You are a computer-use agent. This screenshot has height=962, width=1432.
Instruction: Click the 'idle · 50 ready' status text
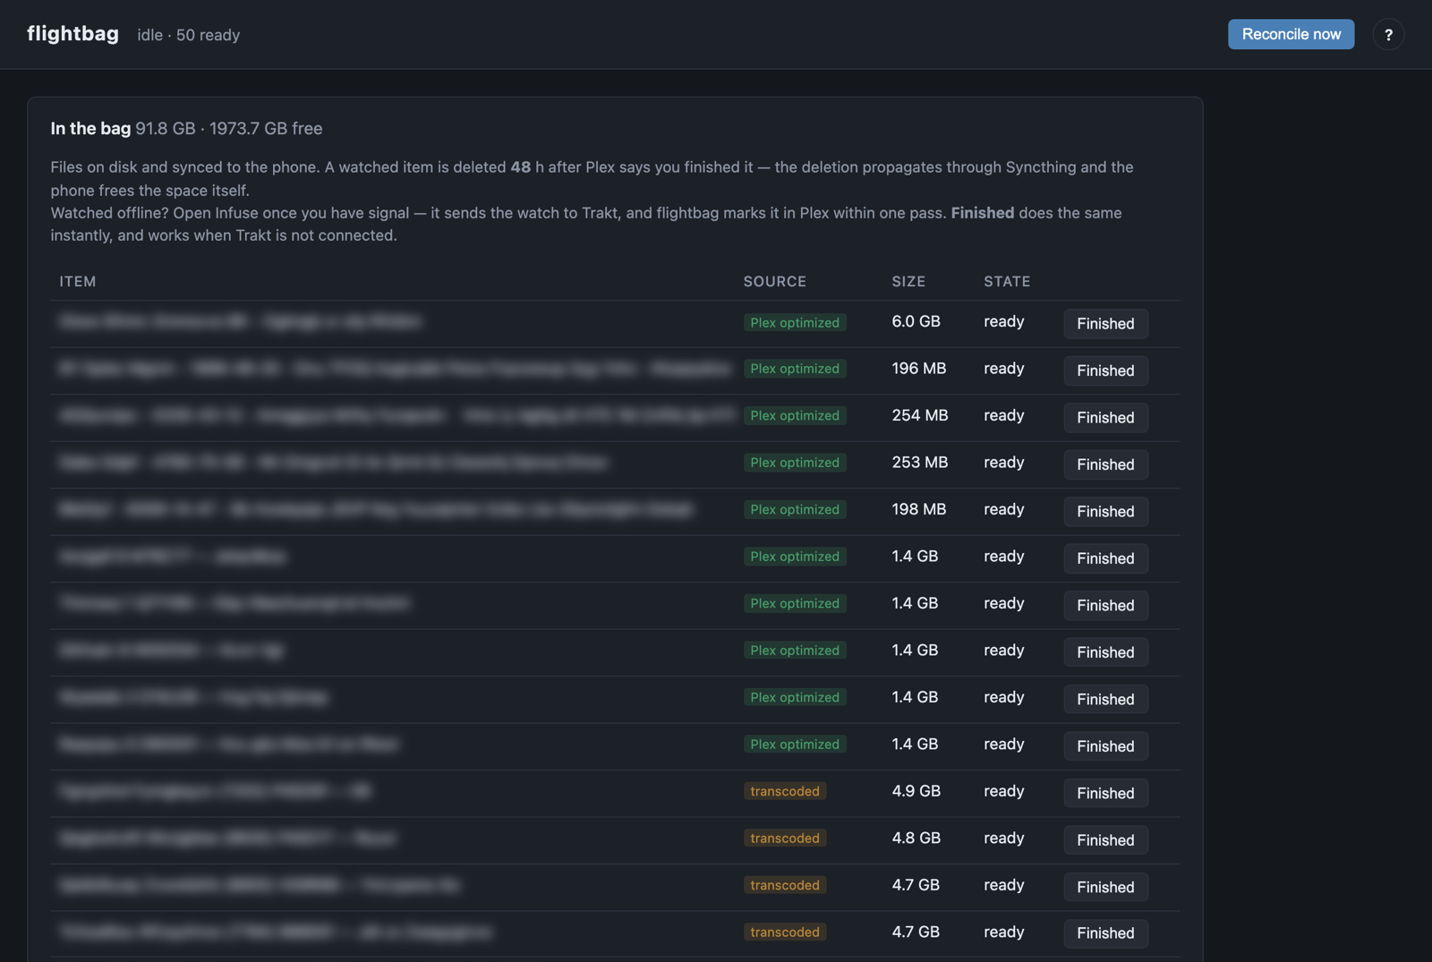click(189, 35)
